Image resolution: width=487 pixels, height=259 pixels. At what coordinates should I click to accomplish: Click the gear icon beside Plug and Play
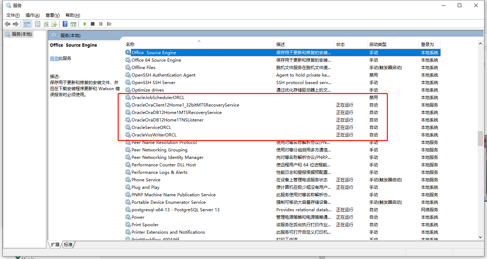coord(128,187)
